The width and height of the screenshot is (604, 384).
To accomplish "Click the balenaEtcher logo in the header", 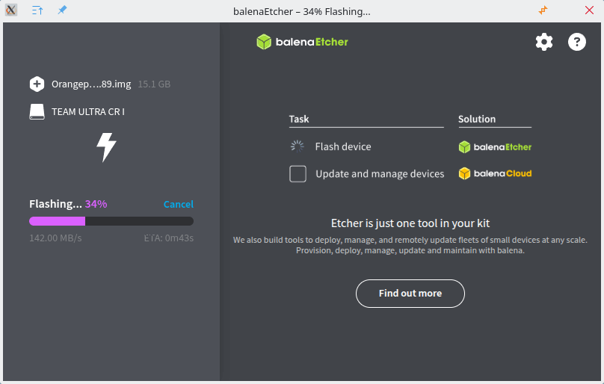I will click(303, 42).
